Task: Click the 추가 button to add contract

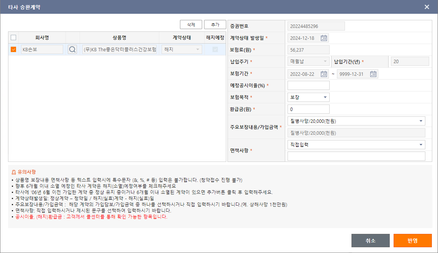Action: click(x=215, y=24)
